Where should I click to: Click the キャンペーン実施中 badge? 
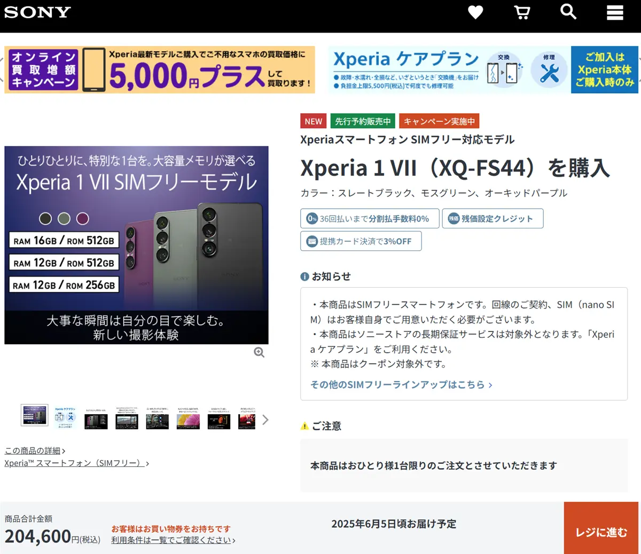tap(439, 121)
